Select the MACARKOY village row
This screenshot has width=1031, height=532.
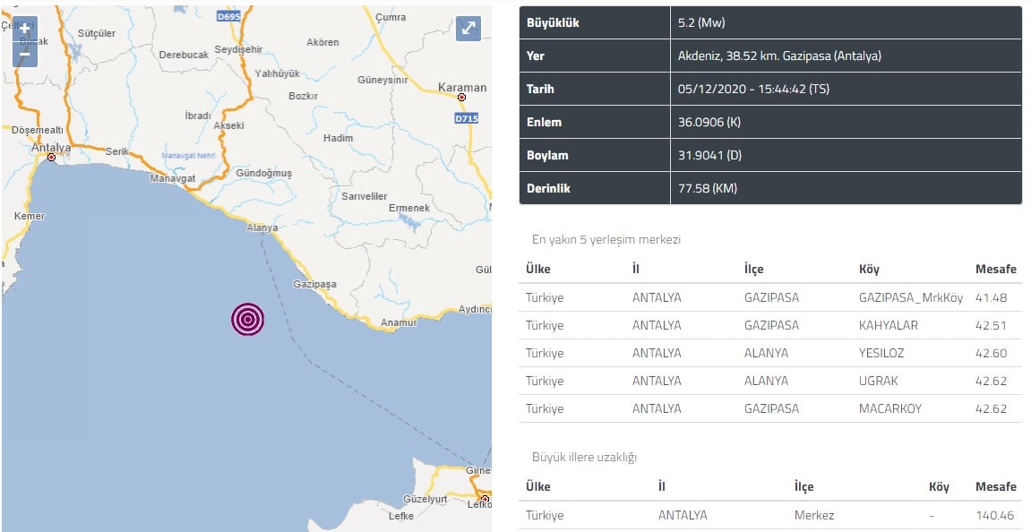tap(770, 408)
